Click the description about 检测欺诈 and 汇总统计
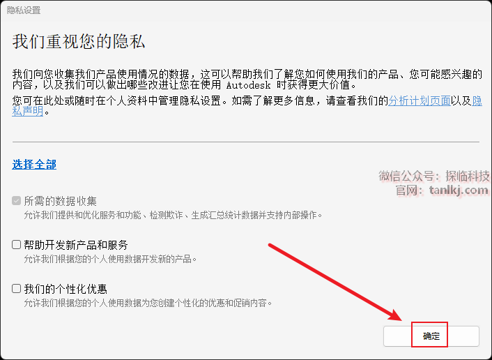The width and height of the screenshot is (492, 360). (x=174, y=215)
